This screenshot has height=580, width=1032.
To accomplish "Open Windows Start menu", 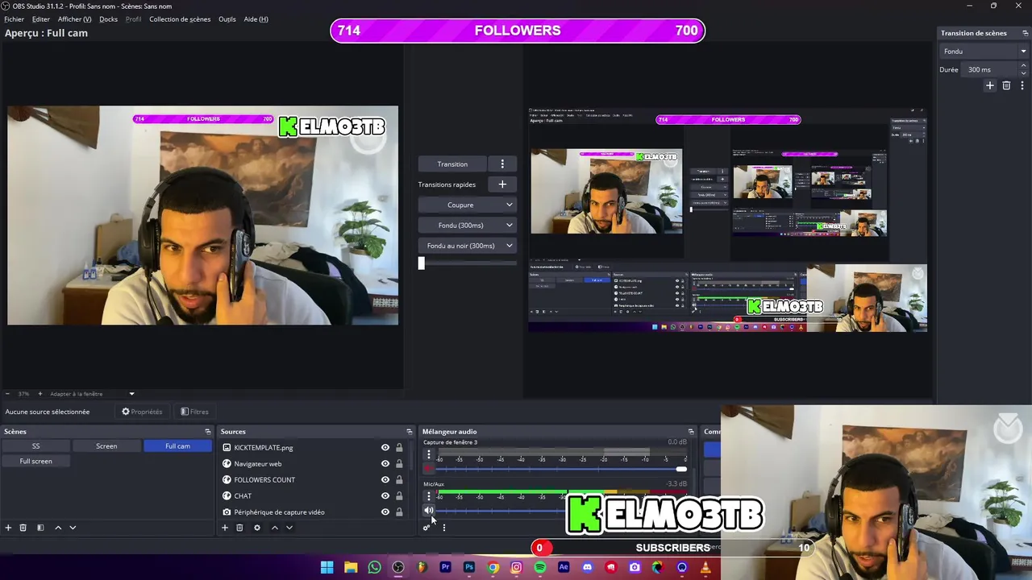I will 327,567.
